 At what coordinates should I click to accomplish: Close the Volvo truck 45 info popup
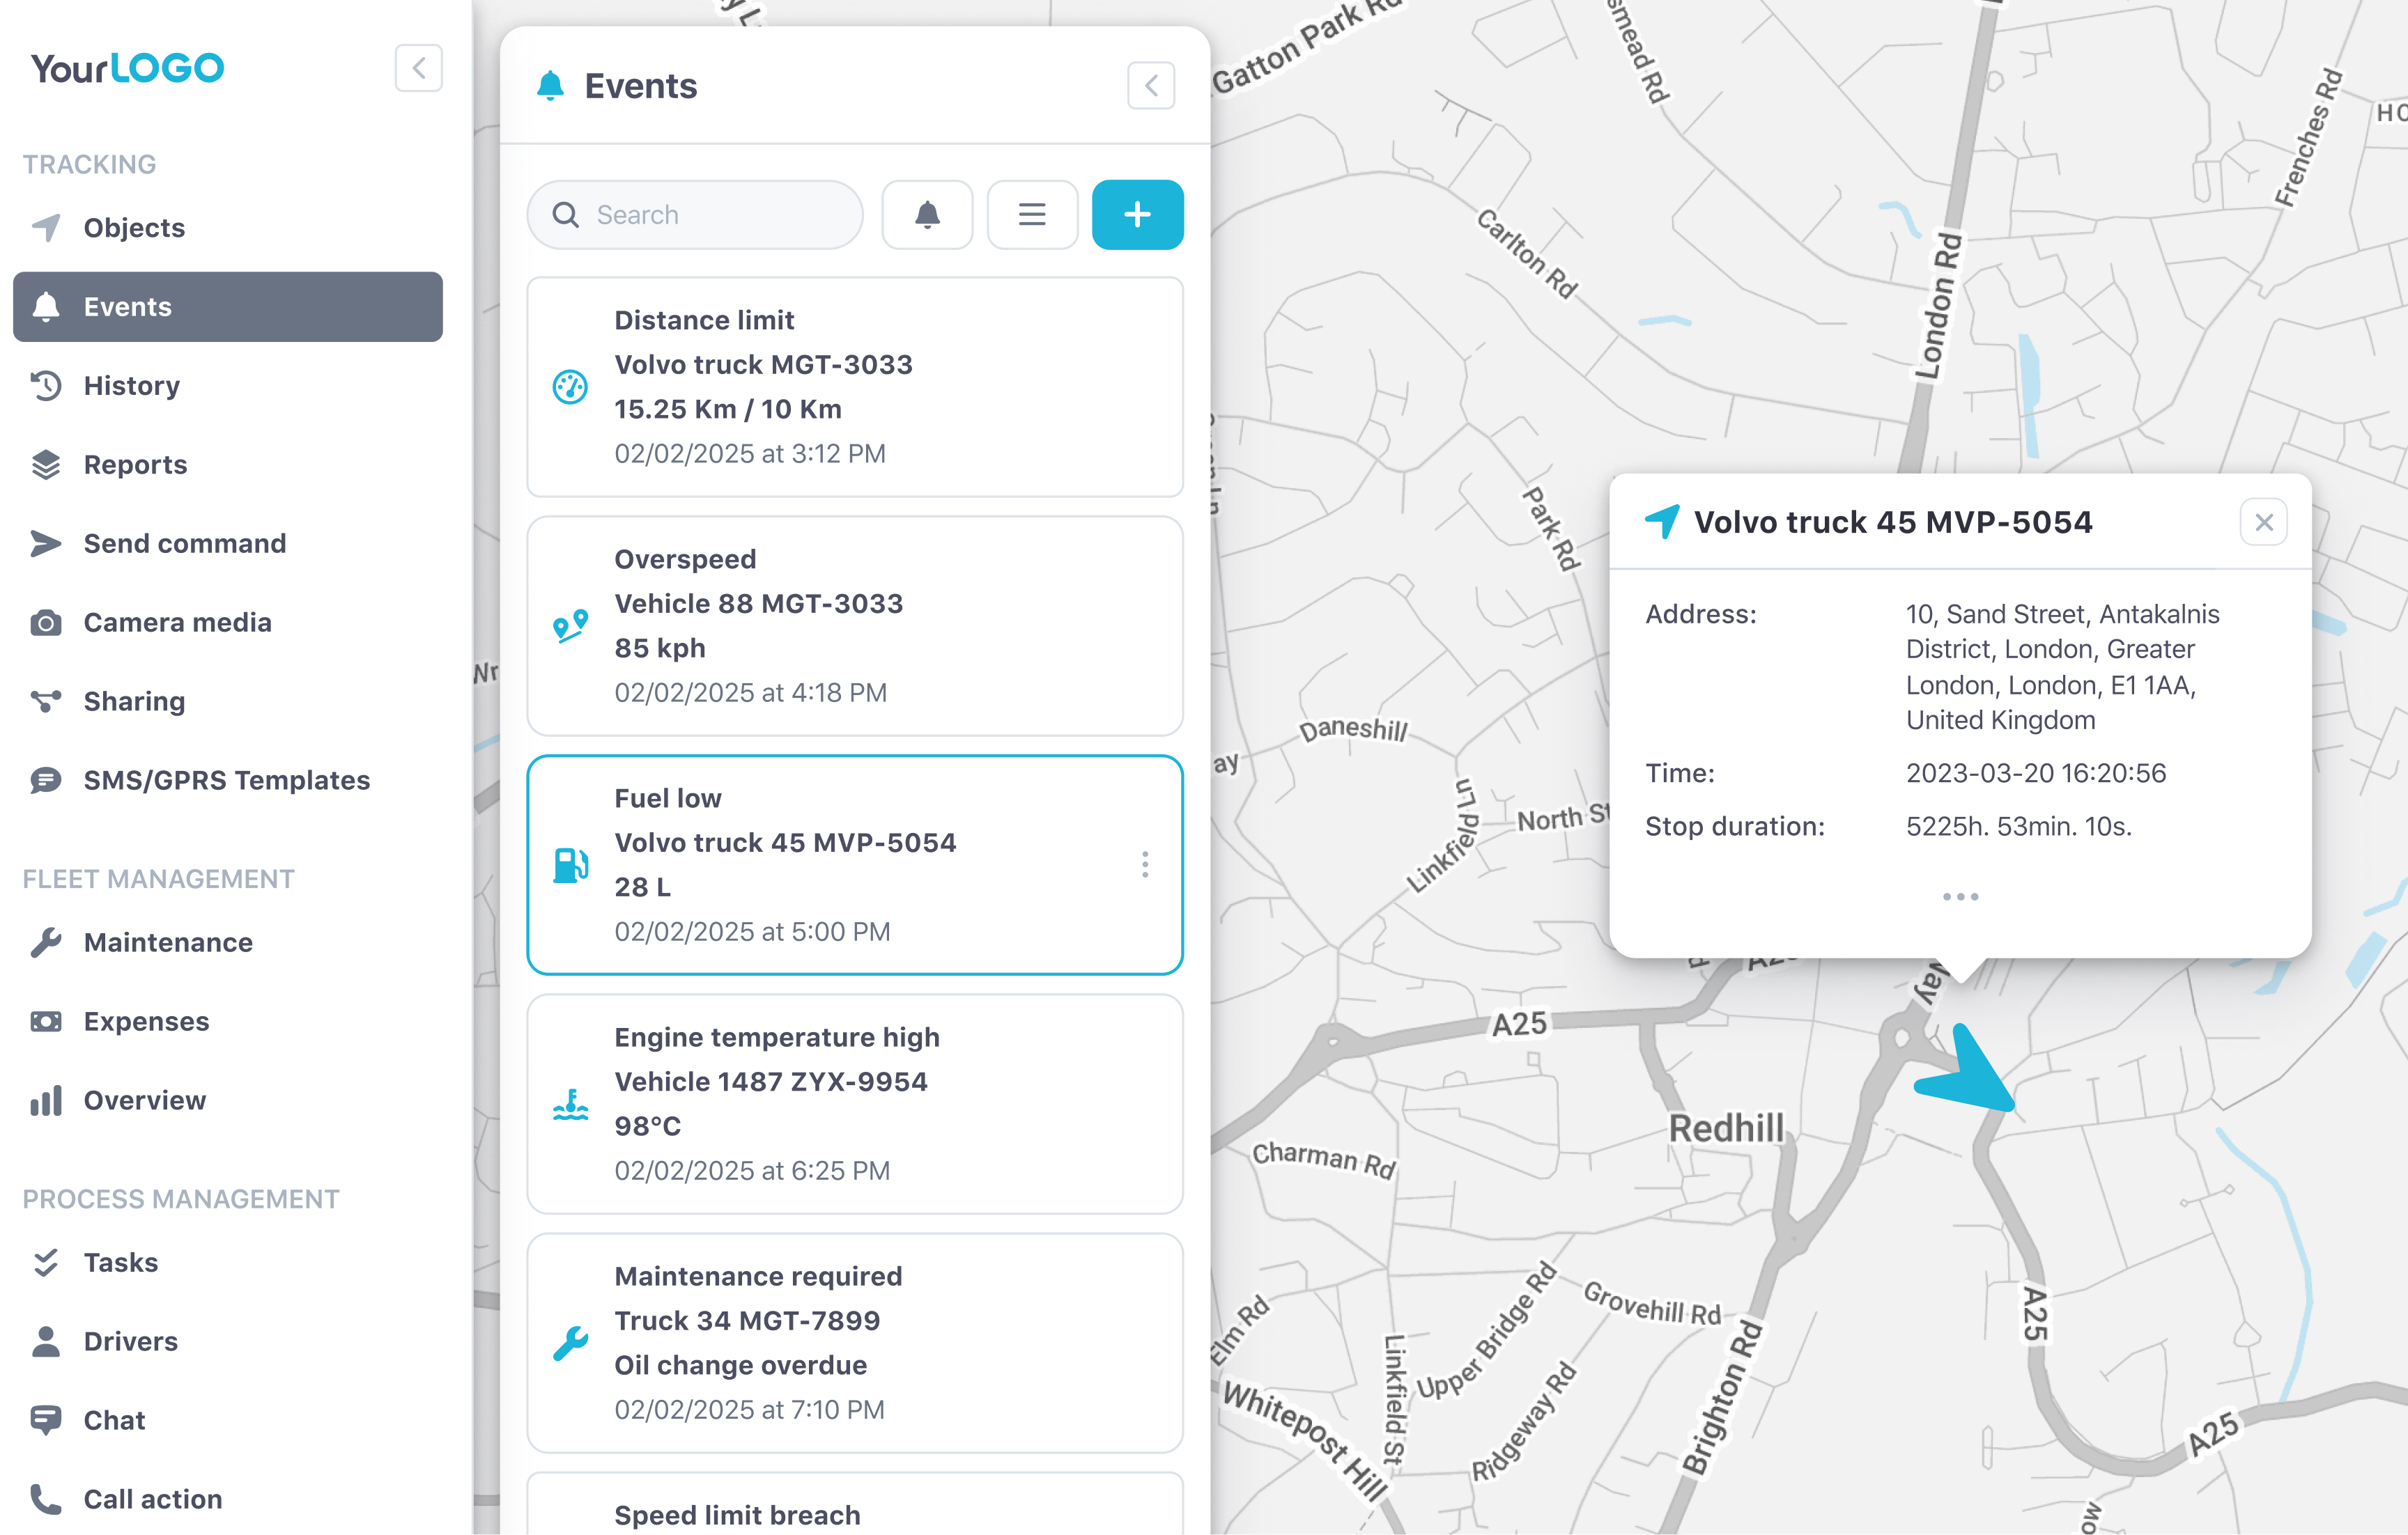(x=2264, y=522)
